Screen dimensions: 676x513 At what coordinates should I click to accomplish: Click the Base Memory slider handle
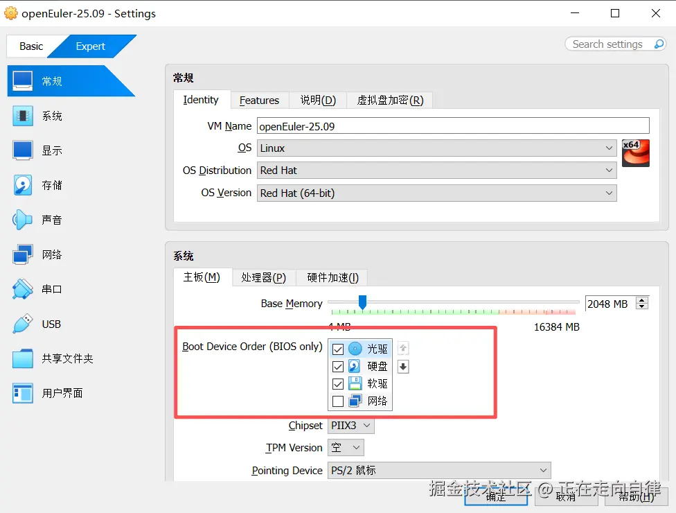[x=362, y=302]
